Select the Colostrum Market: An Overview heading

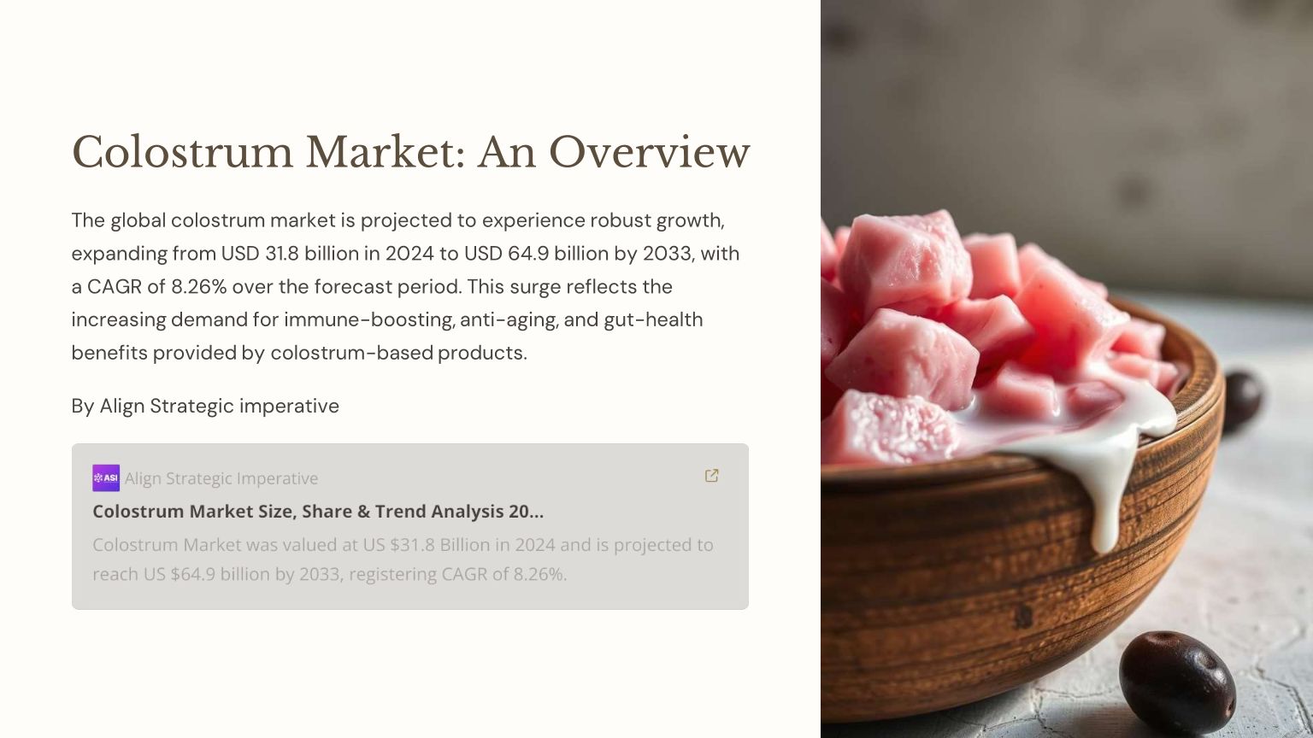(x=410, y=152)
